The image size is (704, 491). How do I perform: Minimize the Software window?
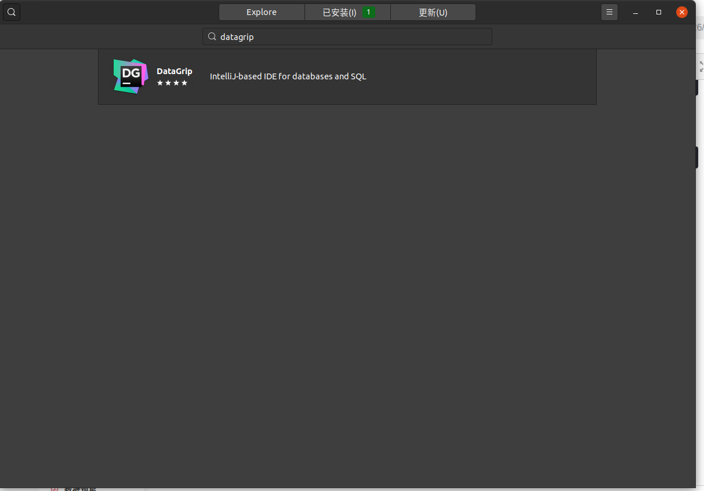(635, 12)
